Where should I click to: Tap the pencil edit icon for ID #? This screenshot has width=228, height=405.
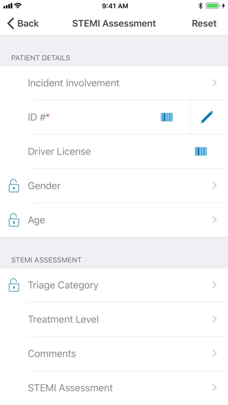point(207,117)
